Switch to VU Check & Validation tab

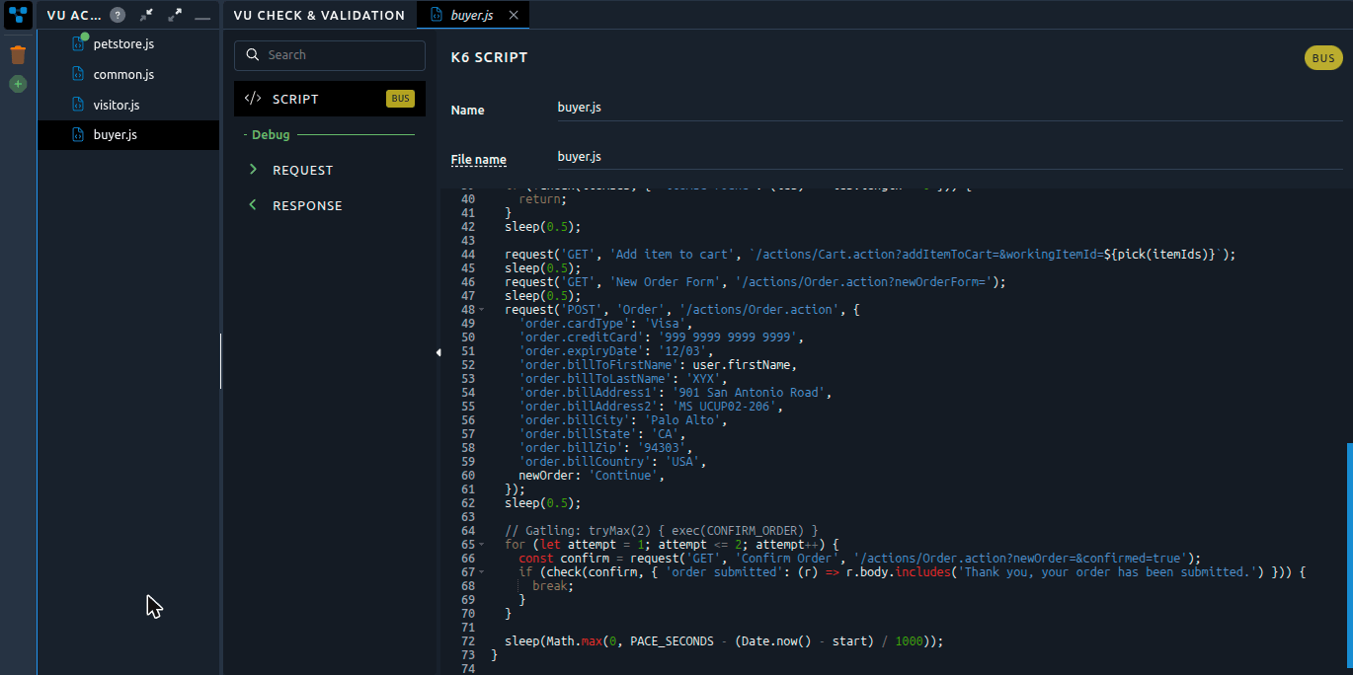coord(319,15)
